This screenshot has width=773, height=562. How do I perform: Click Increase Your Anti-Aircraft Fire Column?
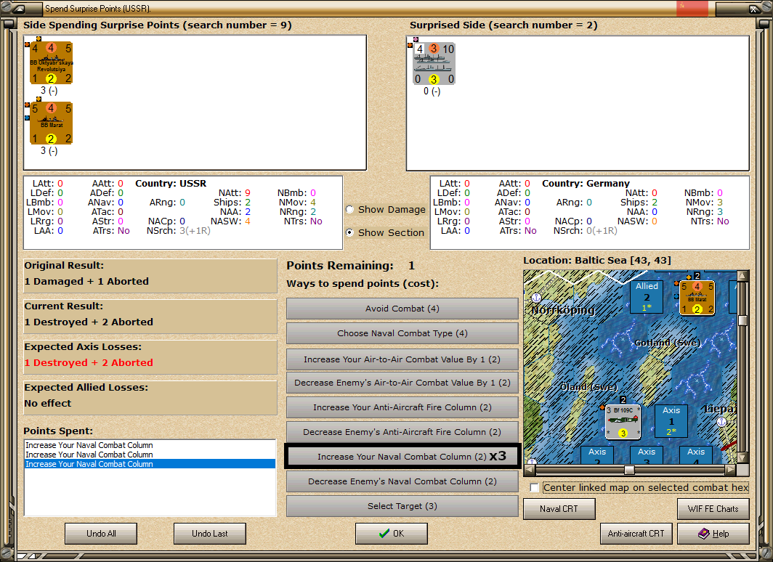[x=402, y=407]
